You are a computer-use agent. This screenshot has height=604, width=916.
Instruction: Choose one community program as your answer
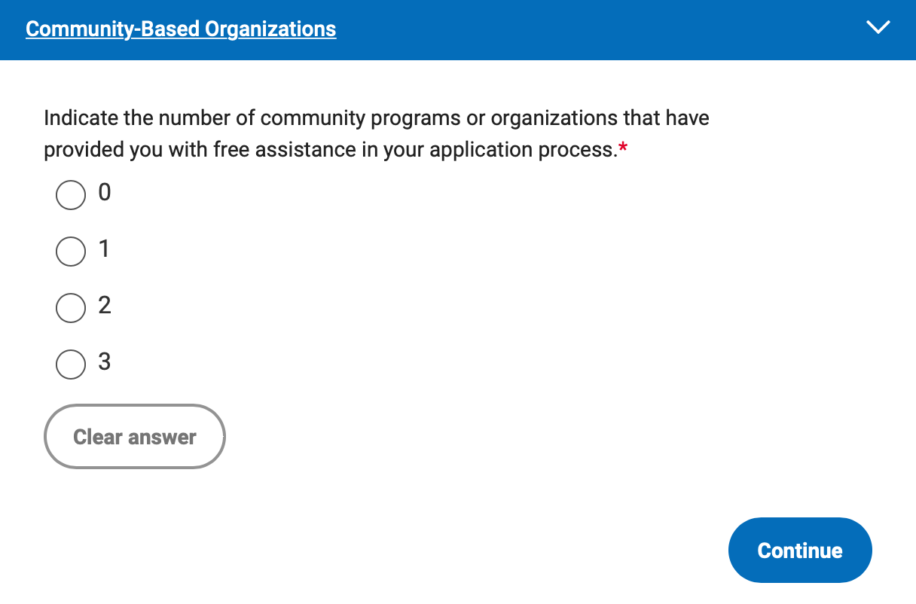pos(71,252)
